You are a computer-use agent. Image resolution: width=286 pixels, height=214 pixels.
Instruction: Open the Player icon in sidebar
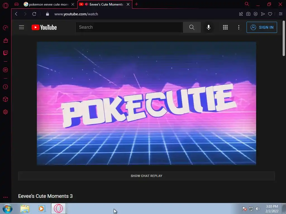6,70
